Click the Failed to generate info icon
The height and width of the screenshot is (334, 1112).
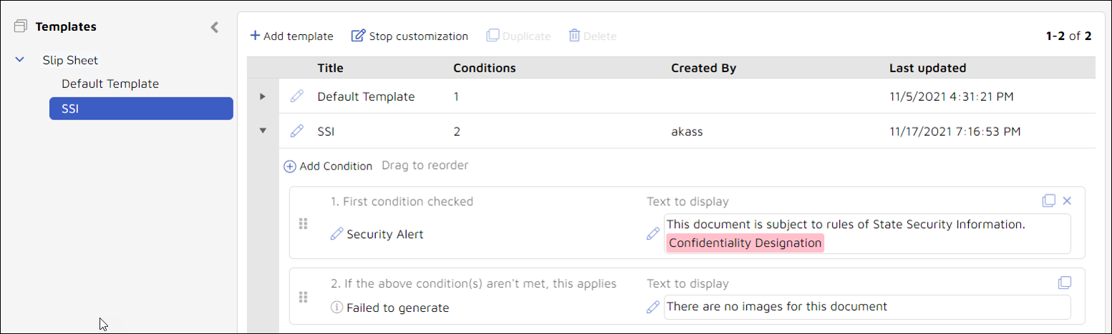337,308
